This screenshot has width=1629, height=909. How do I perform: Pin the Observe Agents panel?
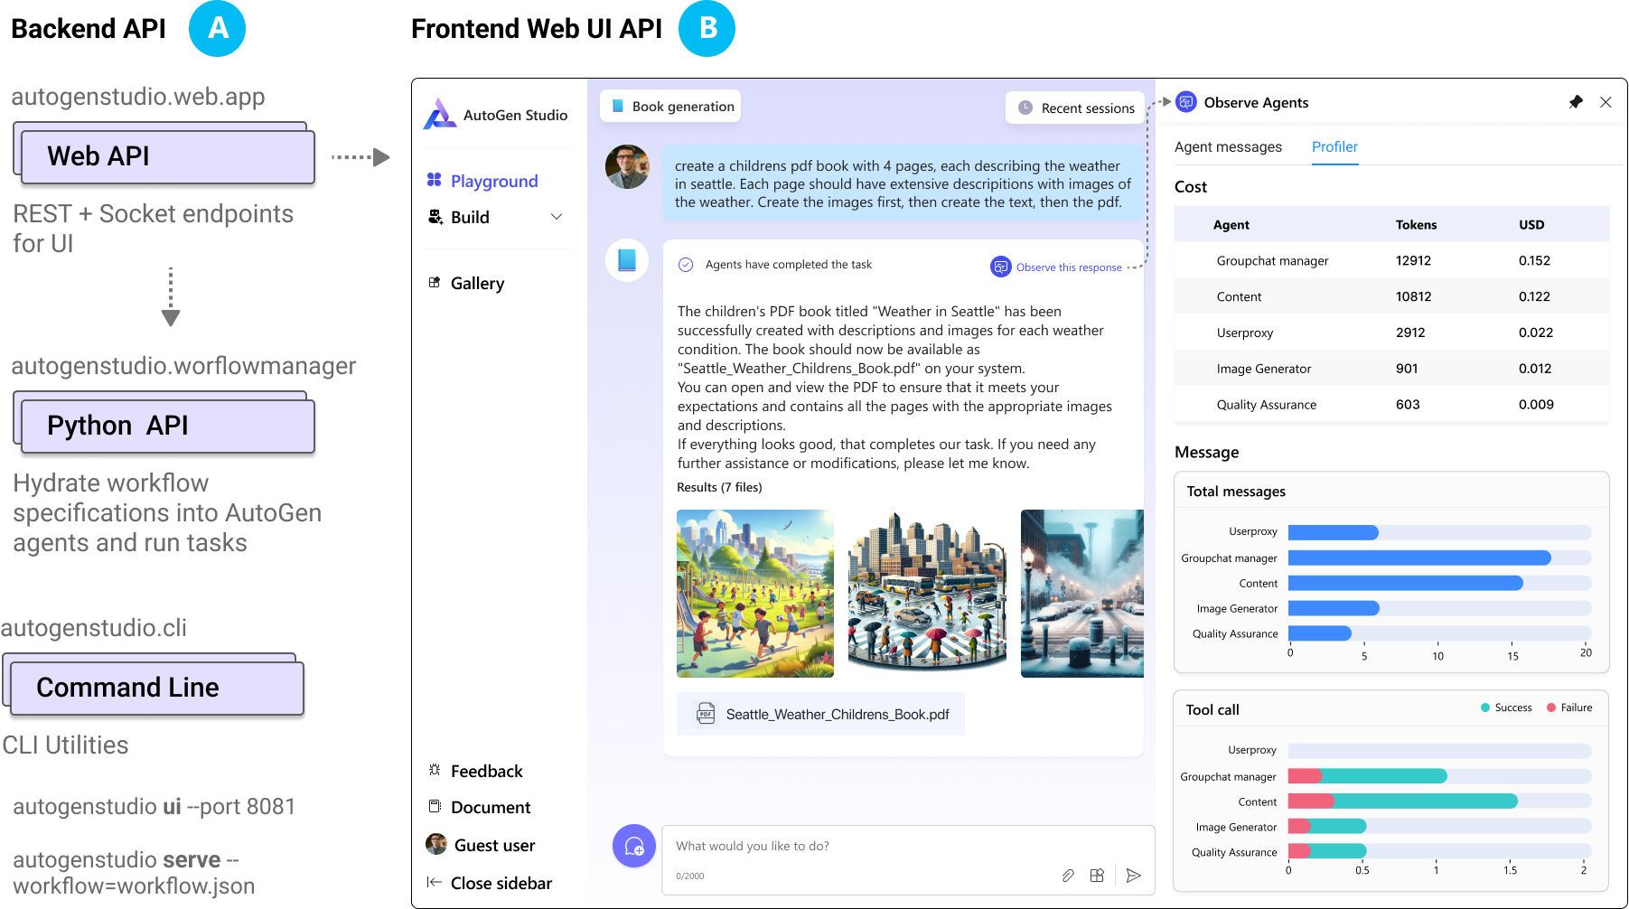[x=1576, y=102]
